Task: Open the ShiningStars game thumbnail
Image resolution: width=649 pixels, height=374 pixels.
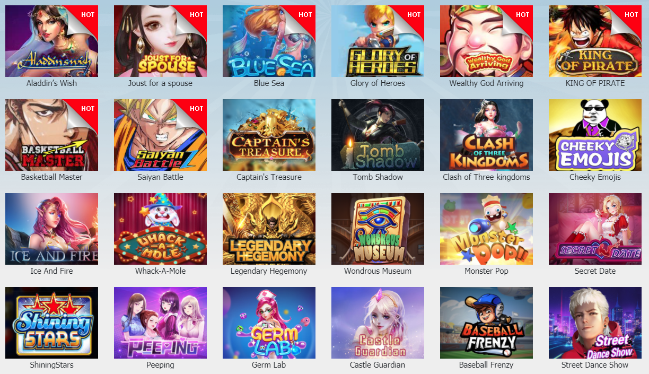Action: pyautogui.click(x=51, y=323)
